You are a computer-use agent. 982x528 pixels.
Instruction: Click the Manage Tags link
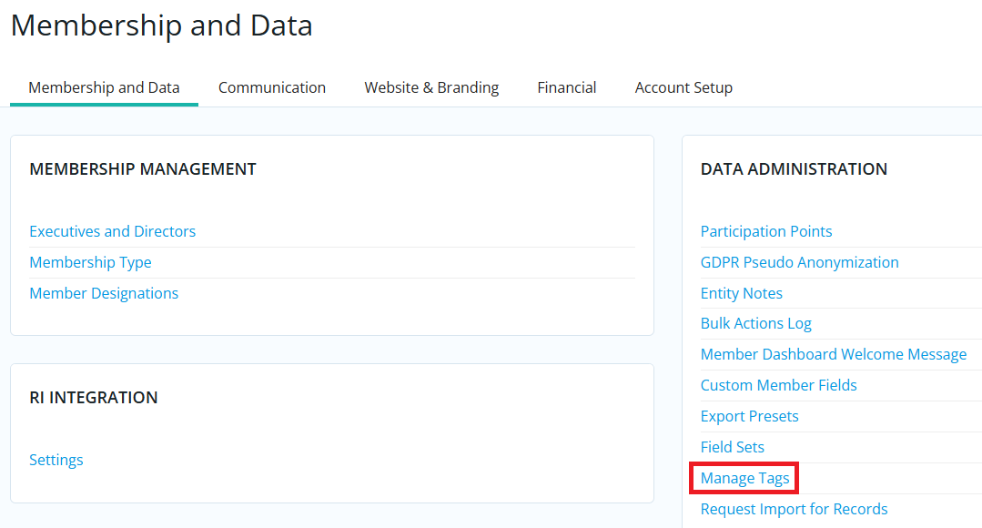744,478
